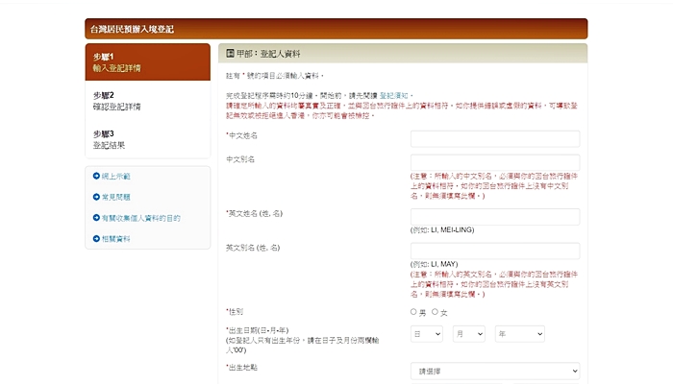Open the birth month 月 dropdown
Image resolution: width=673 pixels, height=384 pixels.
pos(468,333)
